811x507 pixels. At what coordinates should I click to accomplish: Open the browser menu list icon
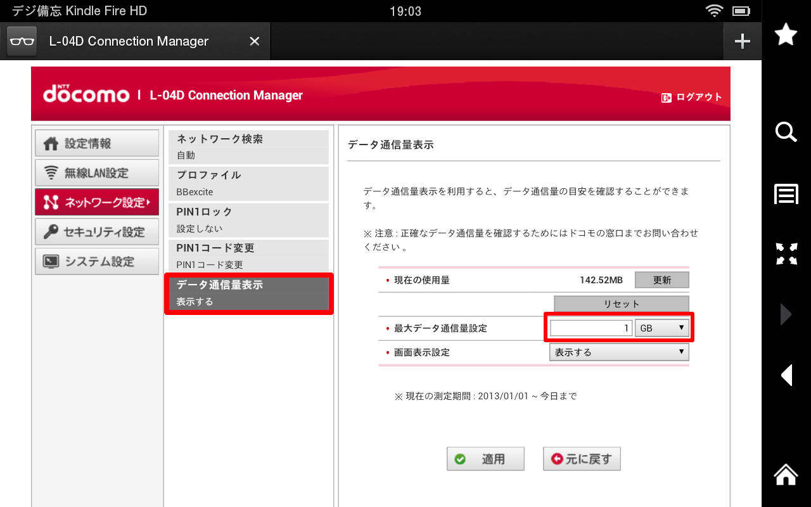click(786, 195)
